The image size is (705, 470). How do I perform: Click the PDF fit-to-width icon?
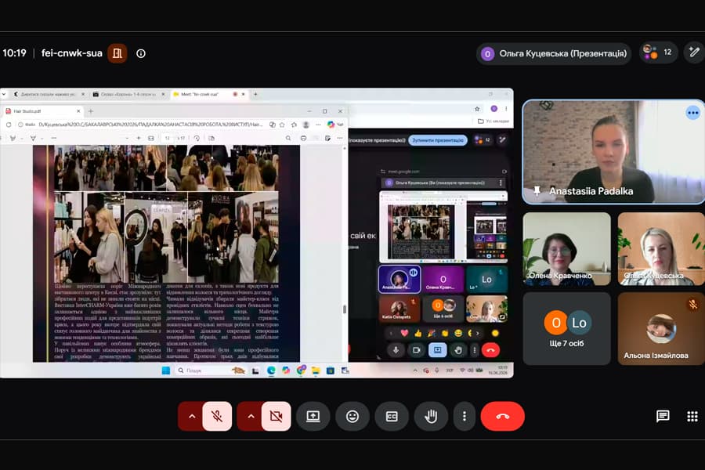(x=151, y=138)
